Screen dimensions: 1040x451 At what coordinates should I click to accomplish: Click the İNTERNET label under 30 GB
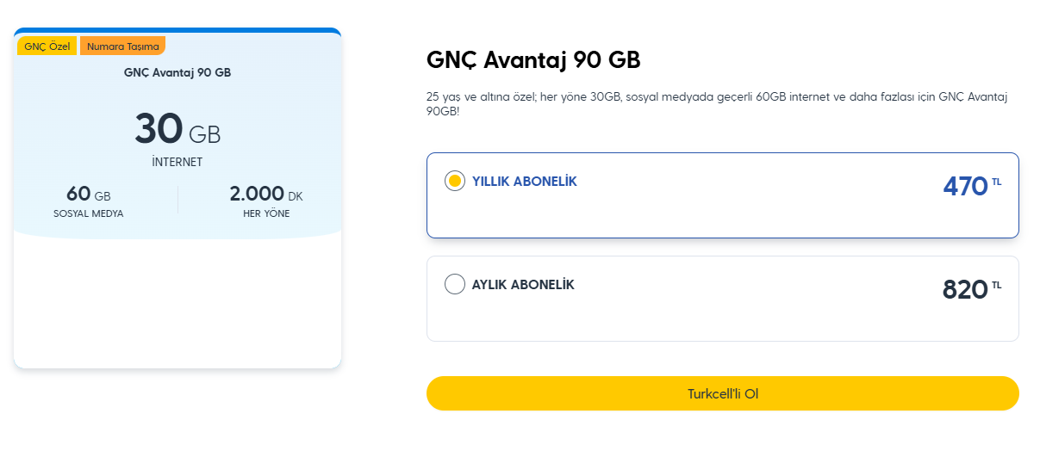coord(177,162)
